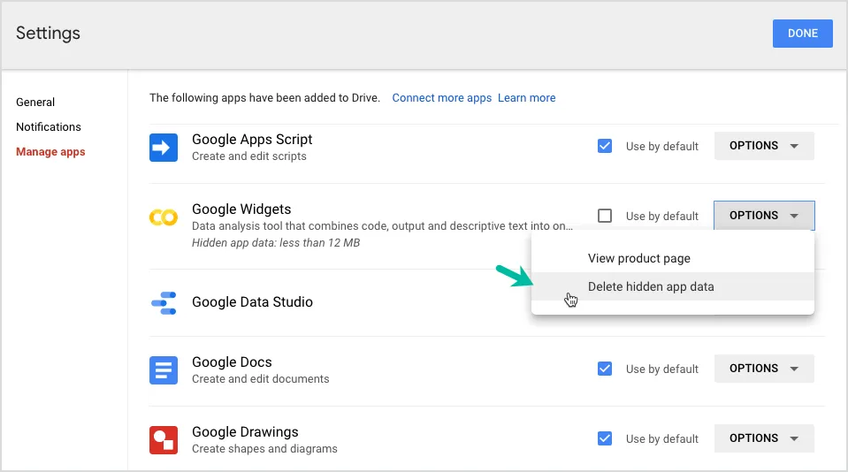Click 'Create shapes and diagrams' description
The width and height of the screenshot is (848, 472).
(x=264, y=449)
